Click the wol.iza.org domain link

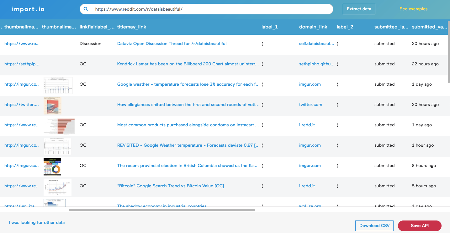310,206
